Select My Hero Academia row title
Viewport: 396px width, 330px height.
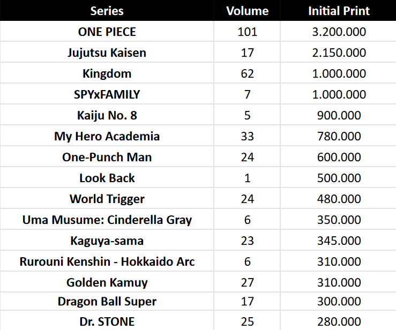[x=107, y=136]
